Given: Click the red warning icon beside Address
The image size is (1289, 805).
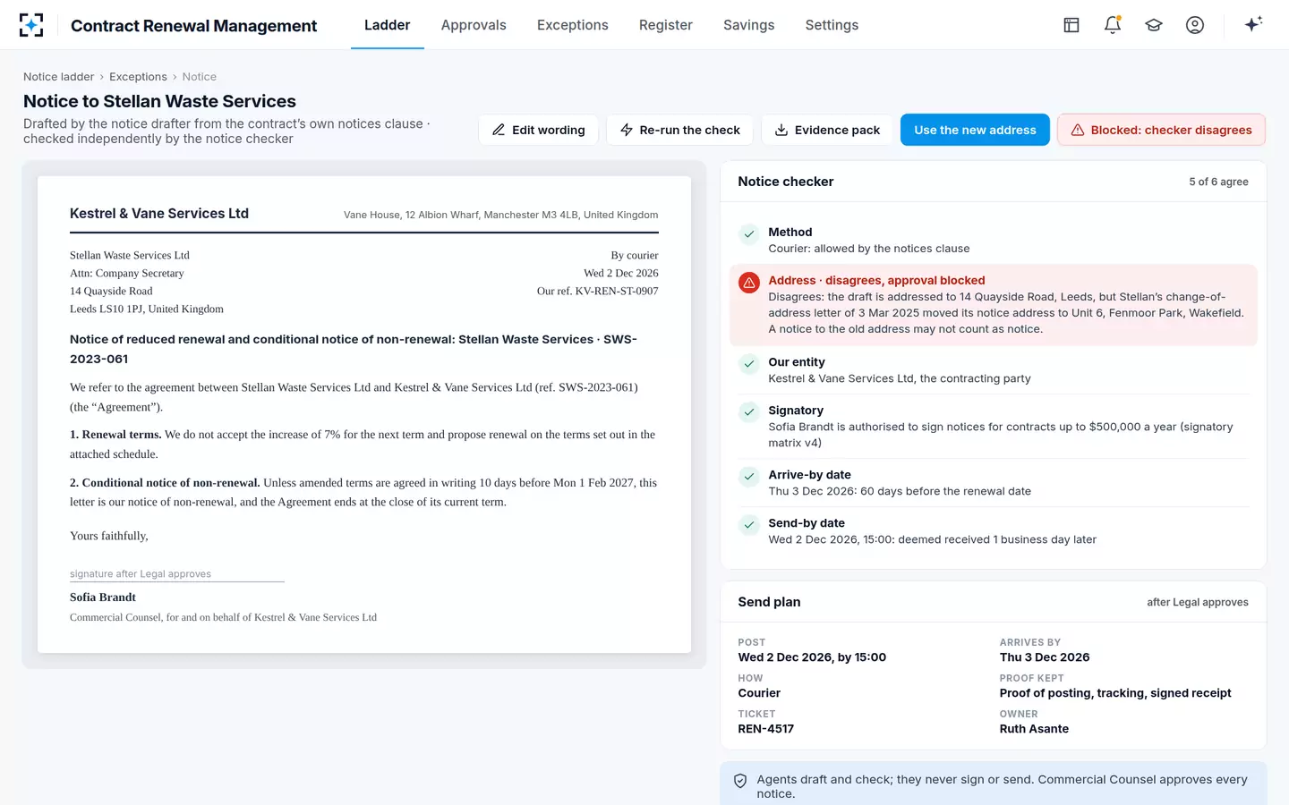Looking at the screenshot, I should point(749,283).
